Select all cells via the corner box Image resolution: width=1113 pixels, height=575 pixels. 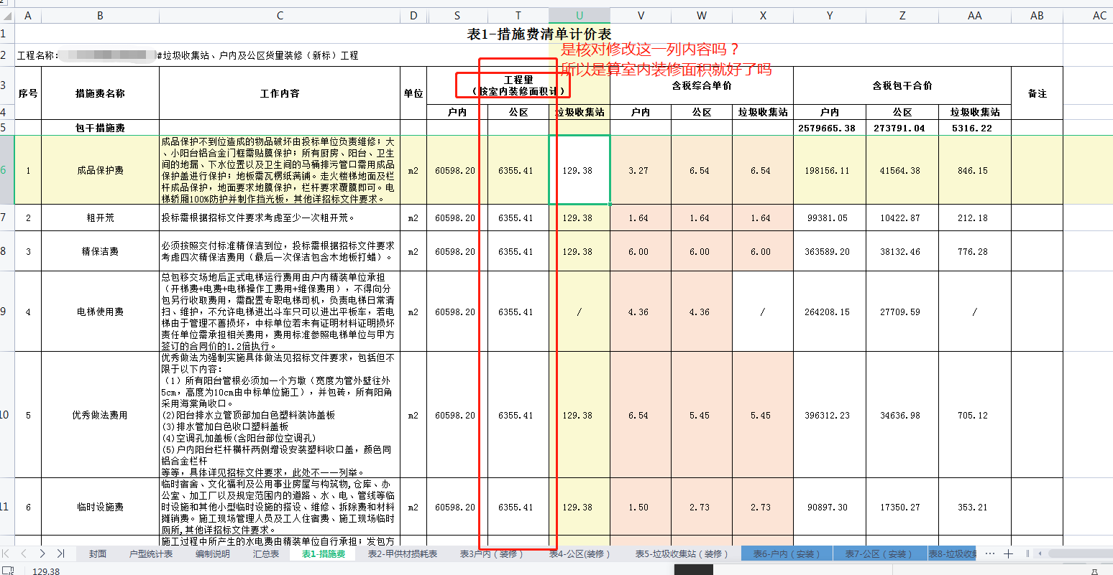pyautogui.click(x=7, y=16)
